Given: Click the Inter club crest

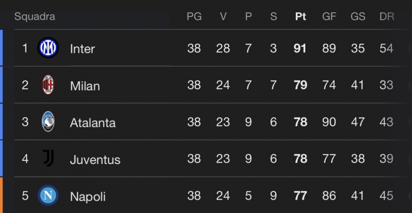Looking at the screenshot, I should point(48,48).
